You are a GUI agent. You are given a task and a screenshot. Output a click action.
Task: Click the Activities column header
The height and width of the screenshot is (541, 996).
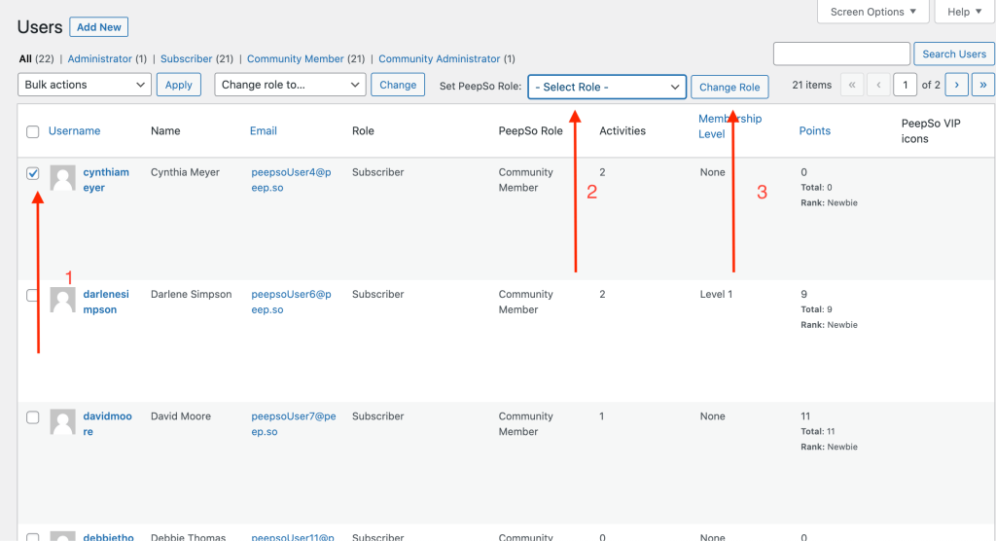click(622, 131)
